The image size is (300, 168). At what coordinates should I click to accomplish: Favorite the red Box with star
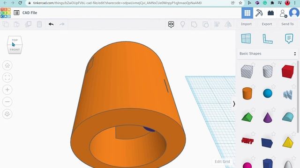click(x=294, y=64)
